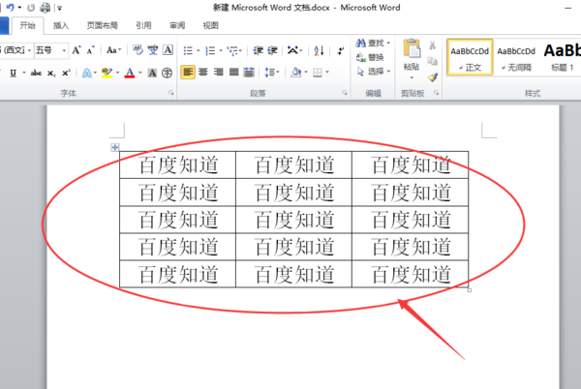Click the Increase Indent icon
The height and width of the screenshot is (389, 581).
click(273, 50)
